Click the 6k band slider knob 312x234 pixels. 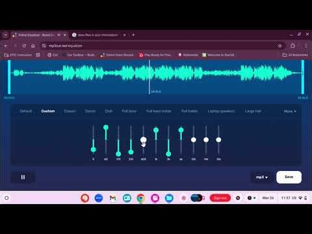click(181, 130)
